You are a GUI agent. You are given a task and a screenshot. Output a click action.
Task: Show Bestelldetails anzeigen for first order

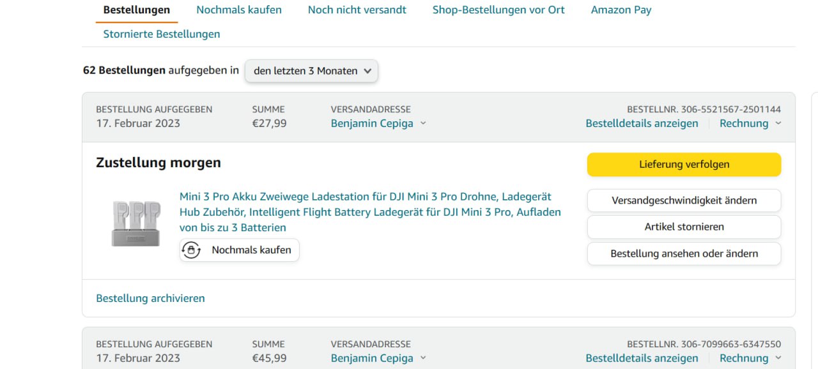pos(642,124)
